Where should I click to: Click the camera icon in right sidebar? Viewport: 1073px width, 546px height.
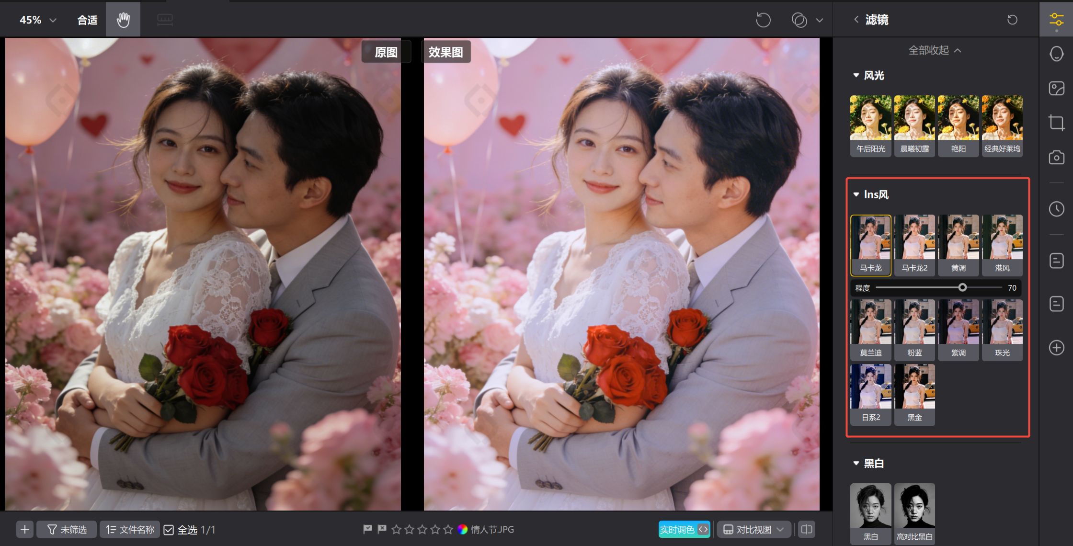point(1056,157)
